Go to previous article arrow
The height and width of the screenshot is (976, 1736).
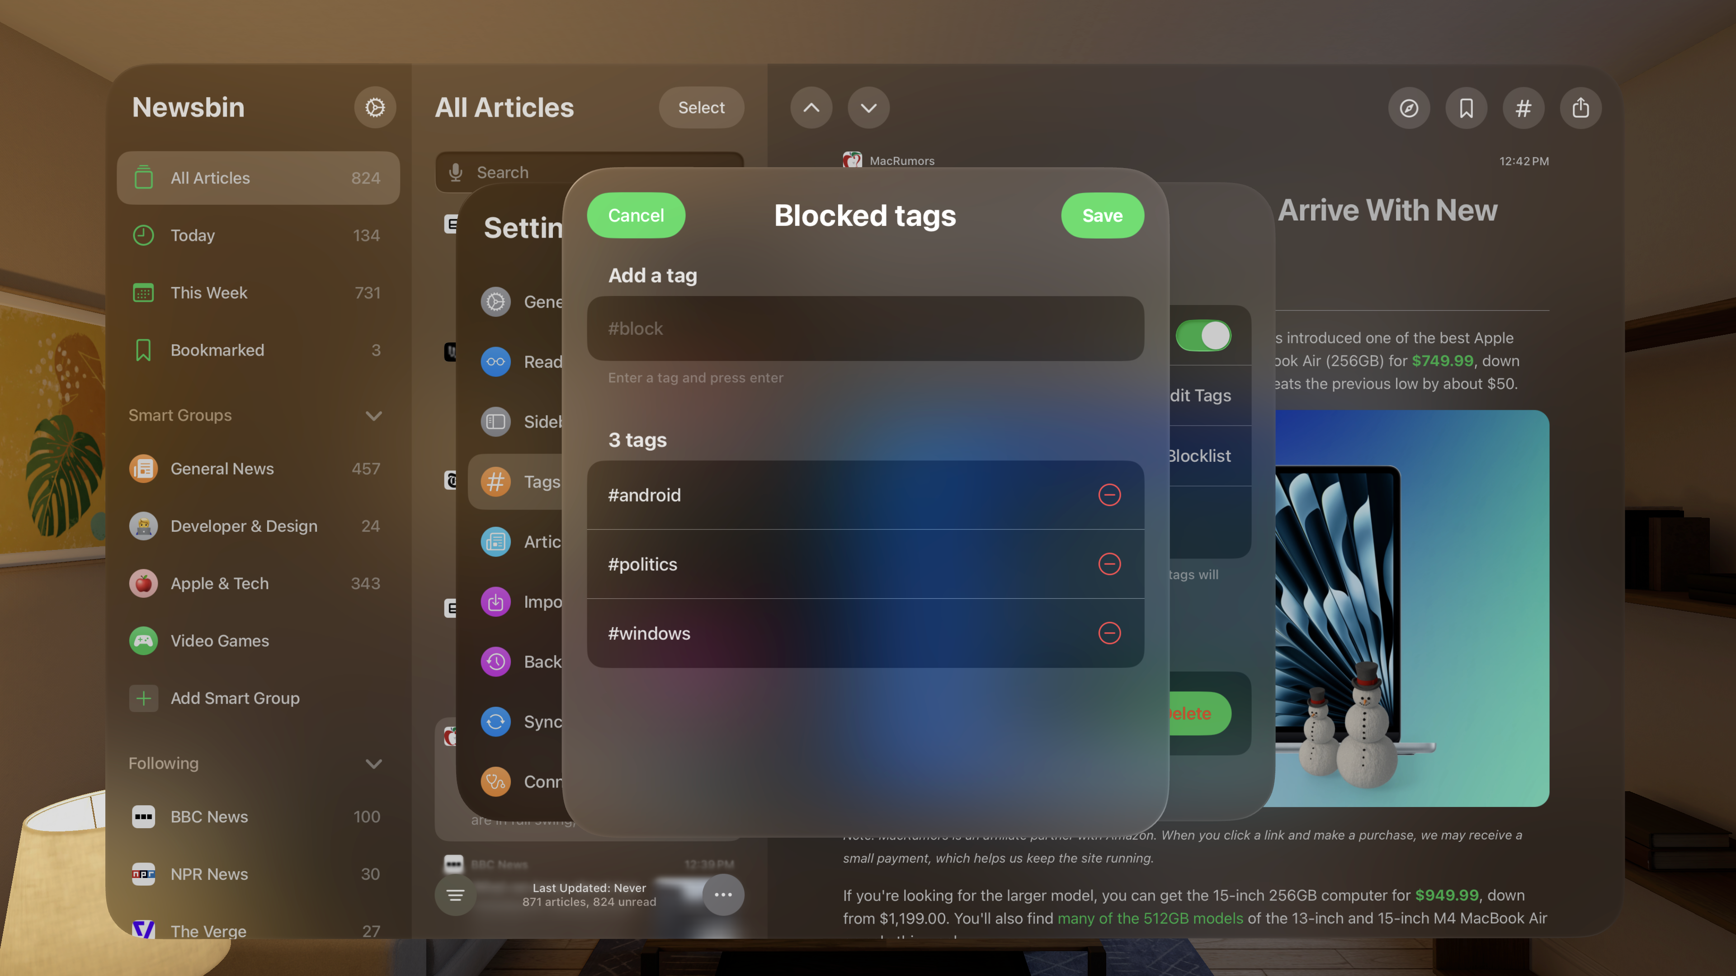pyautogui.click(x=811, y=108)
